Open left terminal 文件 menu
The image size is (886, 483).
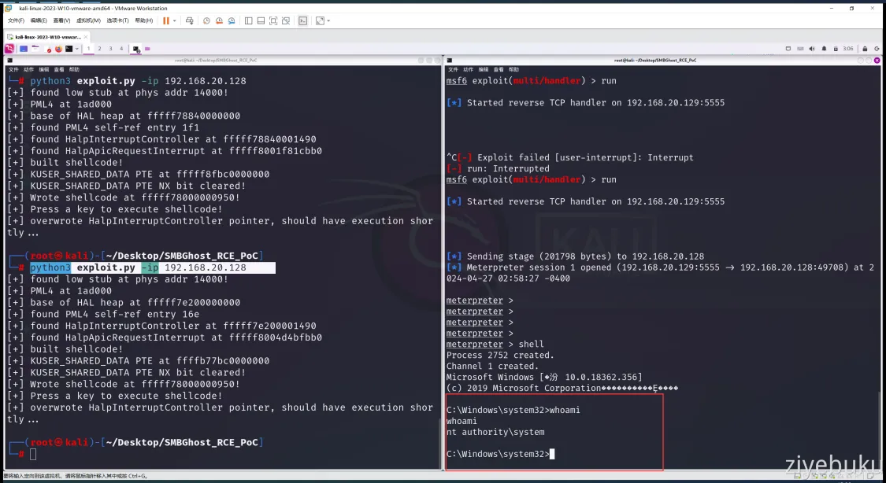13,69
